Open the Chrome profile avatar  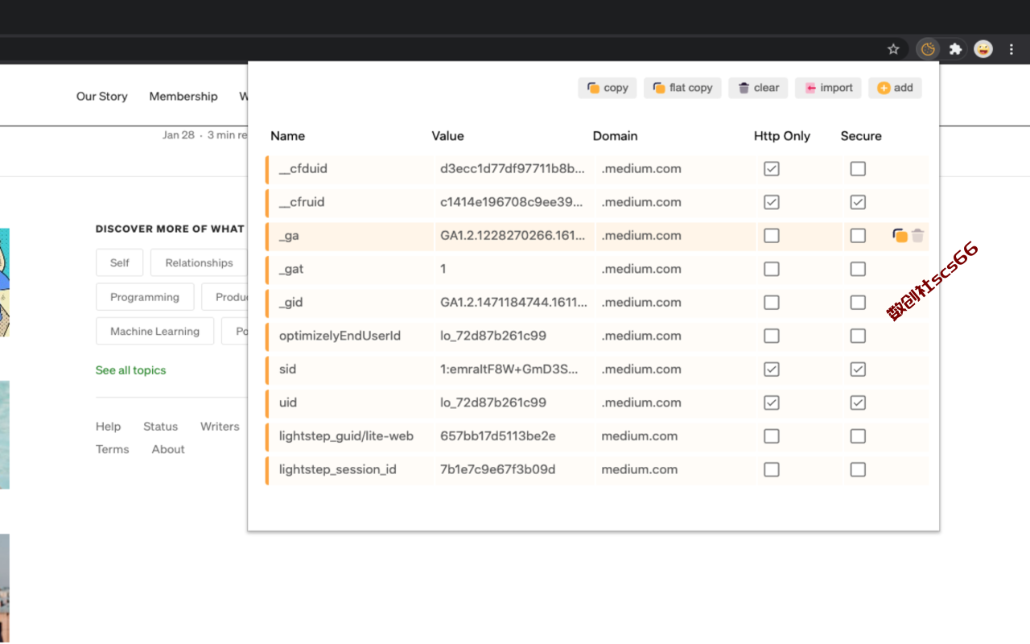point(983,49)
